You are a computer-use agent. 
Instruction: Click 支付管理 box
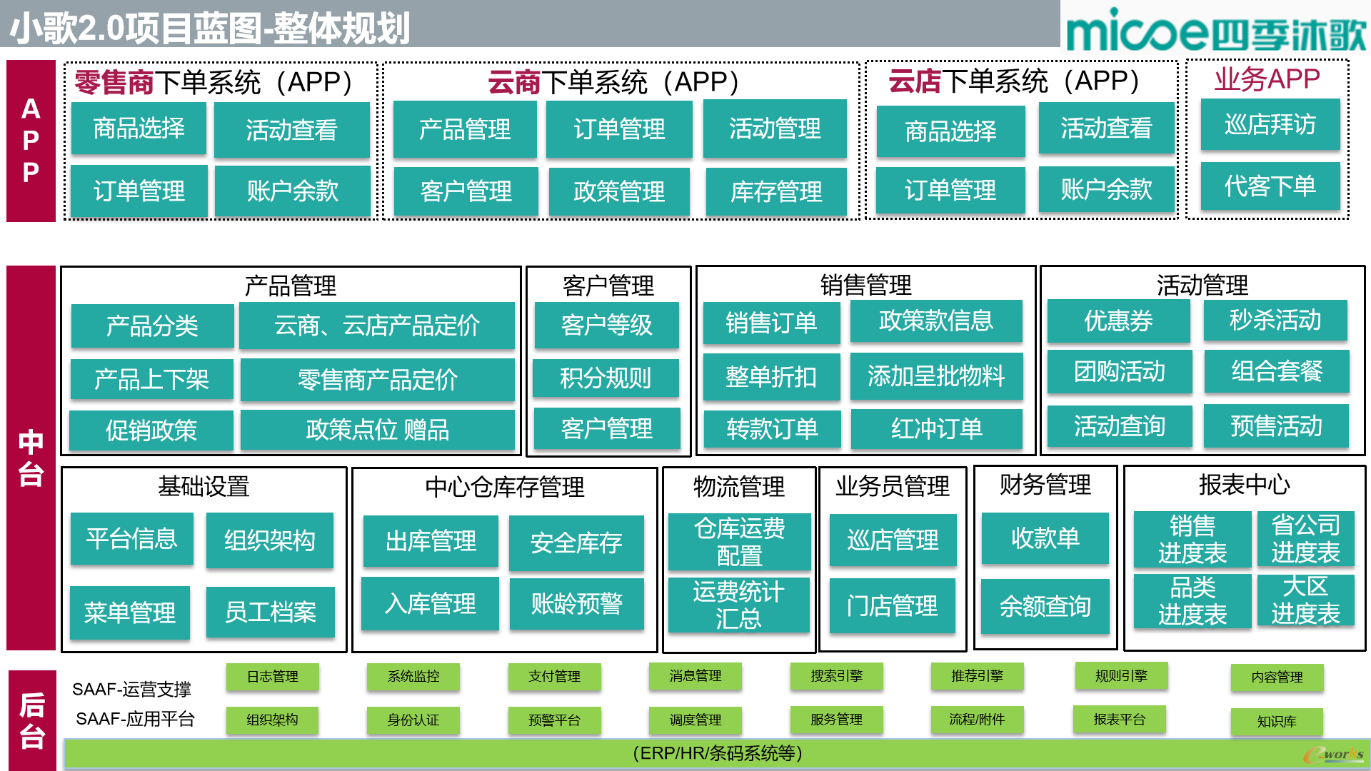tap(554, 676)
